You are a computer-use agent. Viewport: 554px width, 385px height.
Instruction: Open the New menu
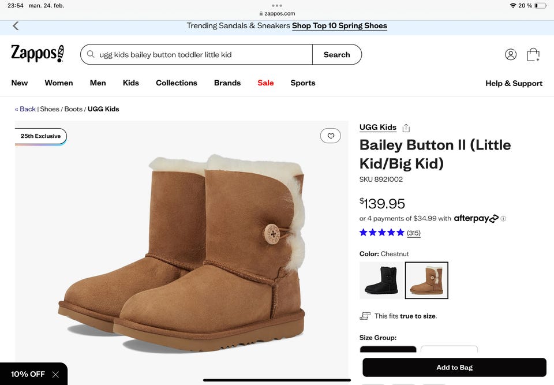click(20, 83)
